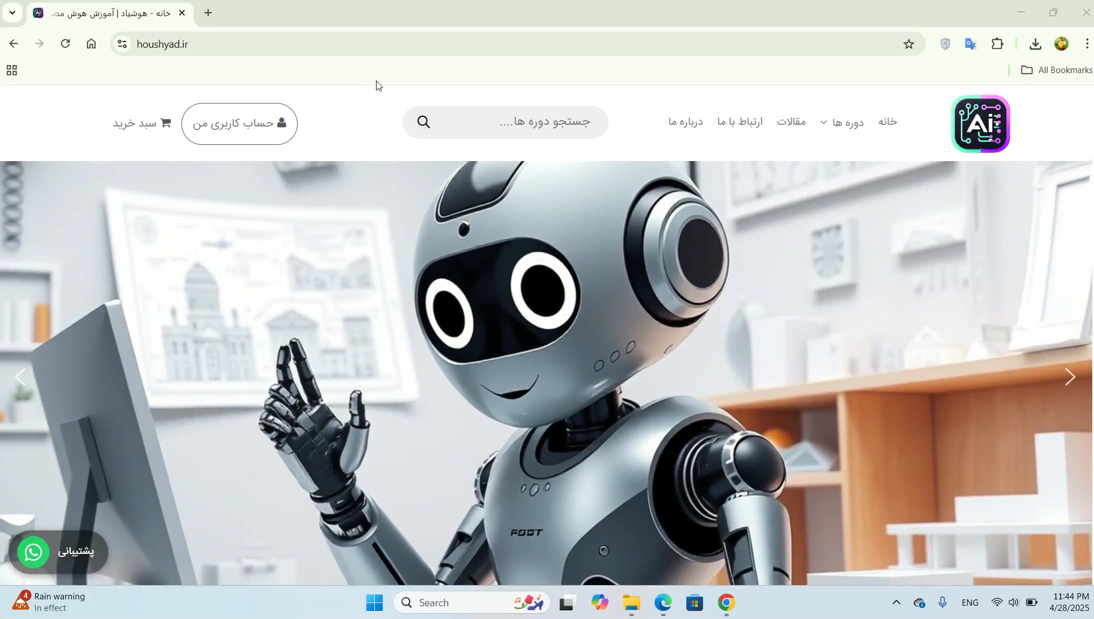Show next slide with right arrow
The height and width of the screenshot is (619, 1094).
[1070, 377]
